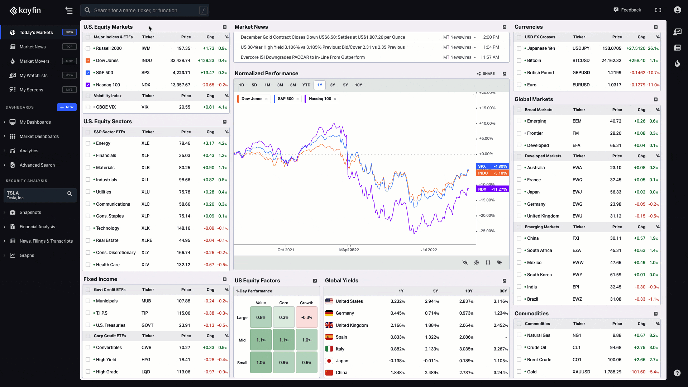Open the help question mark icon
The image size is (688, 387).
tap(677, 373)
